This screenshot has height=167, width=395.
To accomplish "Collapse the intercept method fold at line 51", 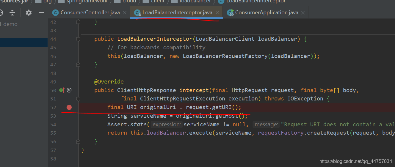I will tap(78, 99).
